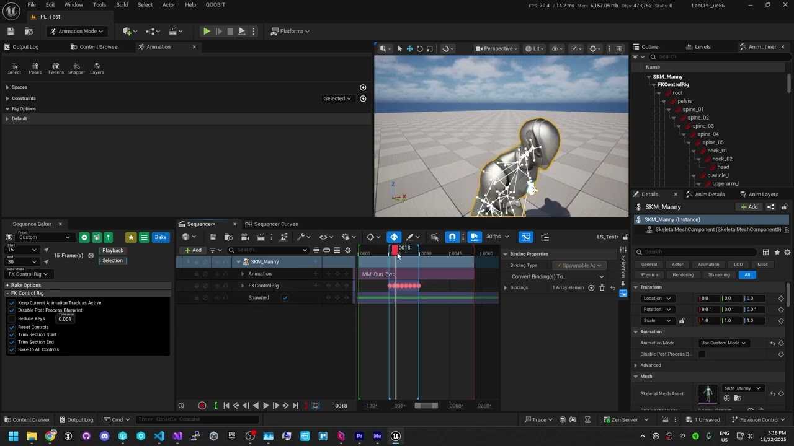794x446 pixels.
Task: Click the green pin icon in Sequence Baker
Action: pyautogui.click(x=108, y=237)
